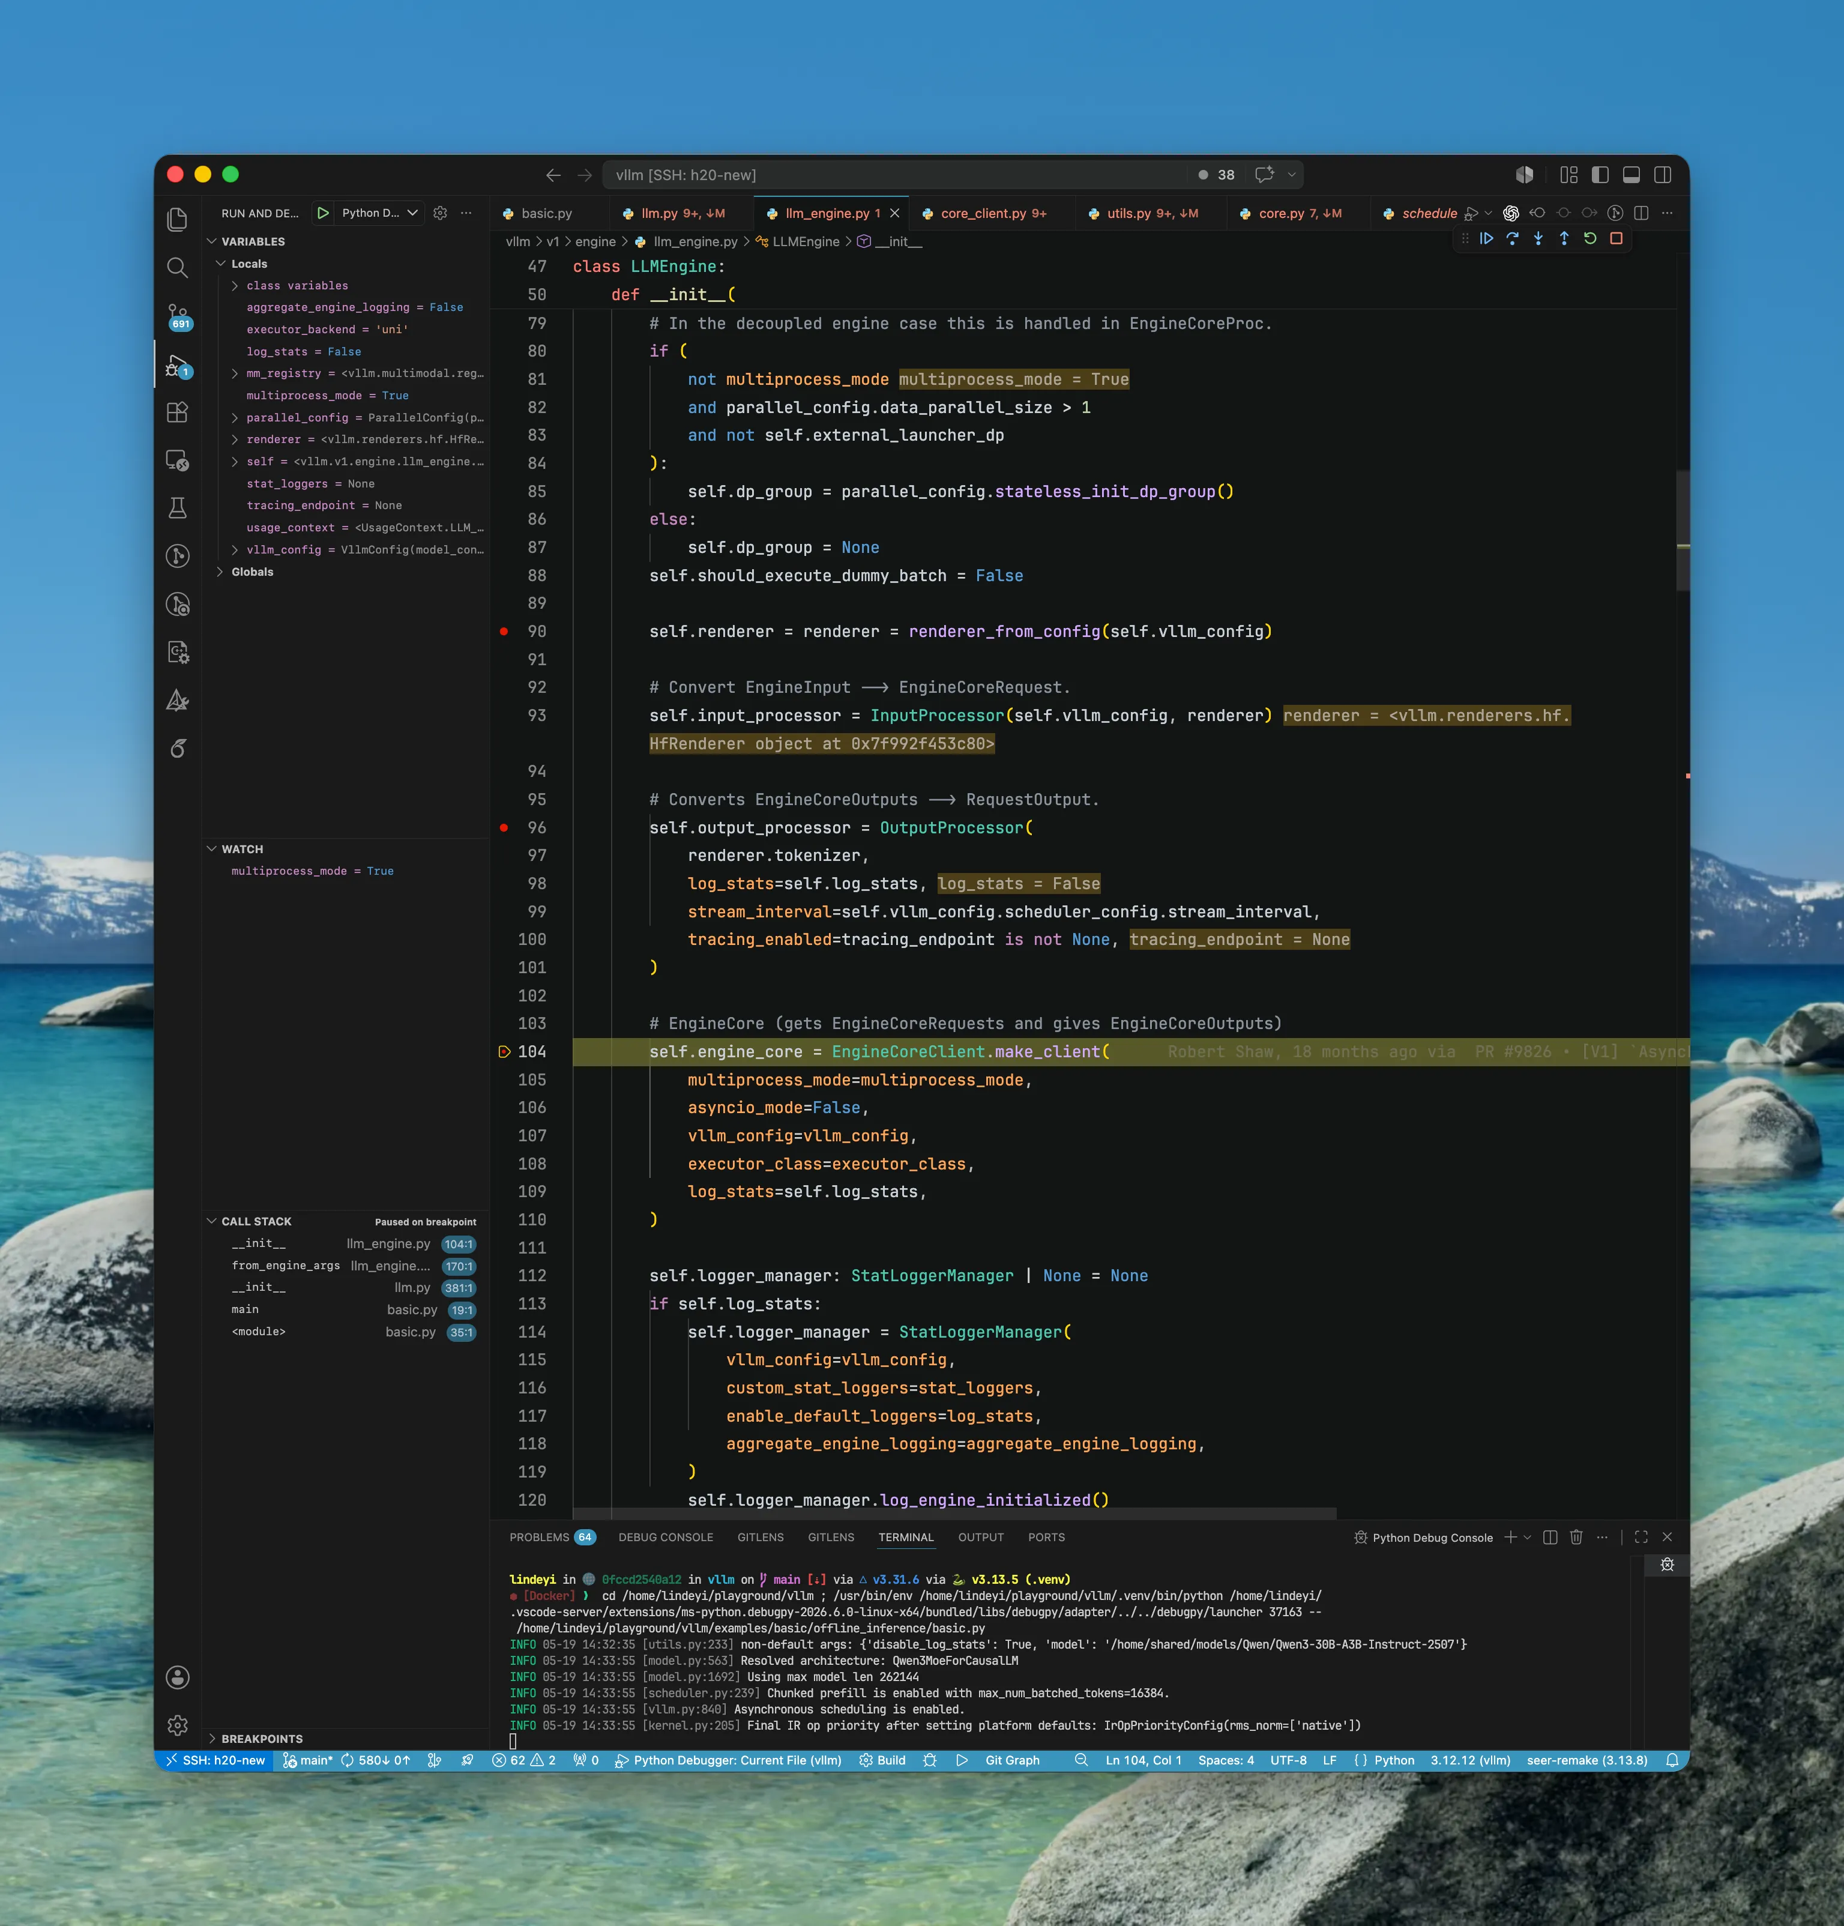This screenshot has height=1926, width=1844.
Task: Go back with the left arrow
Action: coord(553,175)
